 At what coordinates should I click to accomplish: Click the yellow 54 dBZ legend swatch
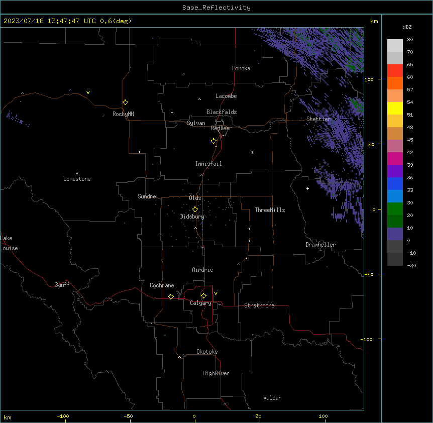[x=395, y=108]
